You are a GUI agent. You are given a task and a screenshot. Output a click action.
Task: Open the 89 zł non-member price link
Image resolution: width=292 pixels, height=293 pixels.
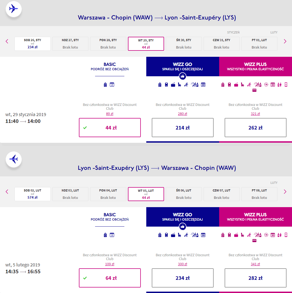click(x=110, y=114)
